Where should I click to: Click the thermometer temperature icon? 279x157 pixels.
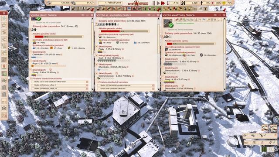[168, 3]
